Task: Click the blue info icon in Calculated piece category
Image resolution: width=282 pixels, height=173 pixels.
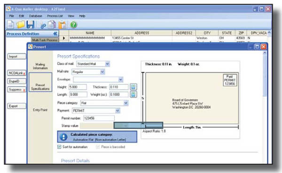Action: [63, 137]
